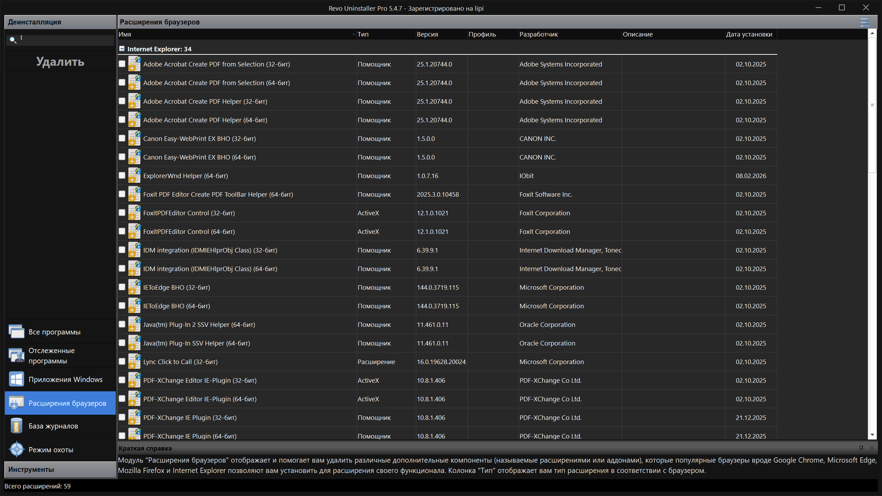
Task: Focus the search input field
Action: (x=67, y=40)
